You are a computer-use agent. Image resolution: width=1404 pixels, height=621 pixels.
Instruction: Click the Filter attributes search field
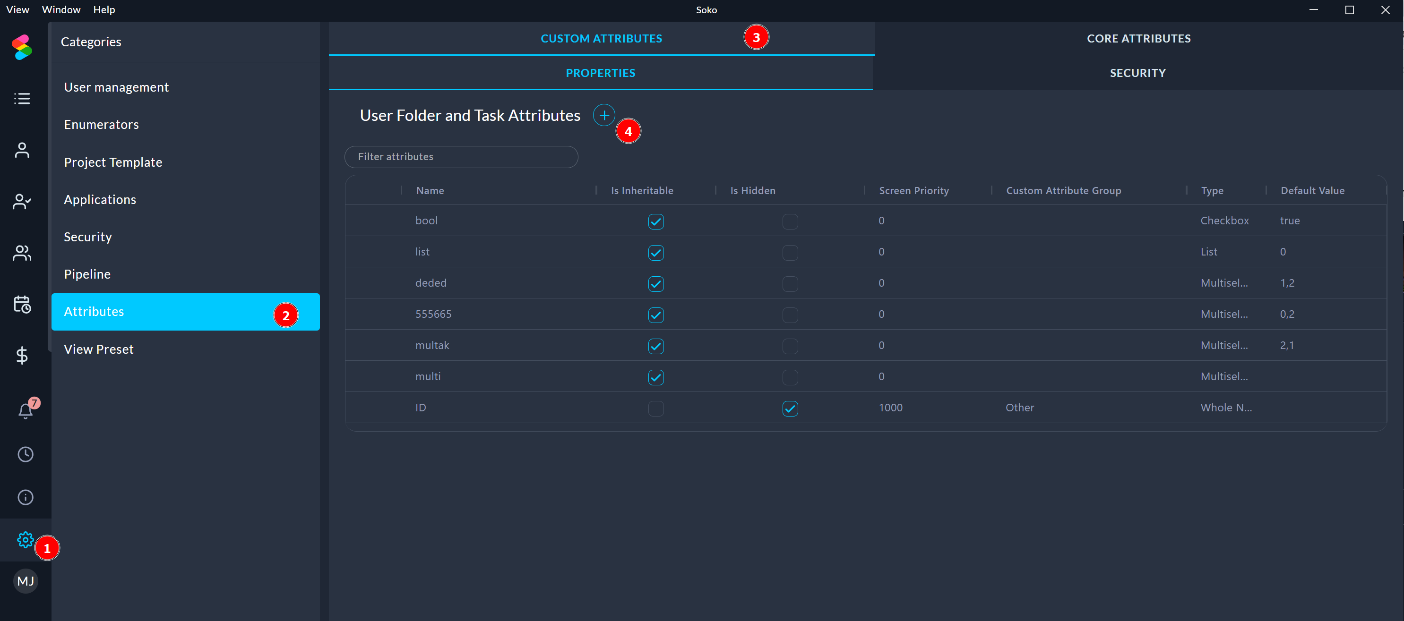461,157
